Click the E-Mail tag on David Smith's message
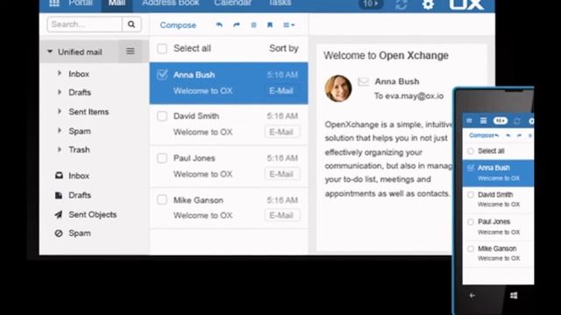Image resolution: width=561 pixels, height=315 pixels. pyautogui.click(x=282, y=132)
